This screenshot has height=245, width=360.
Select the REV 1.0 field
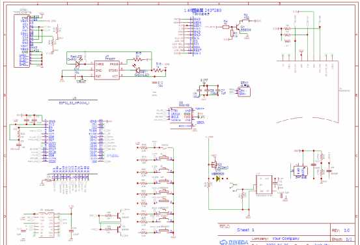click(340, 230)
